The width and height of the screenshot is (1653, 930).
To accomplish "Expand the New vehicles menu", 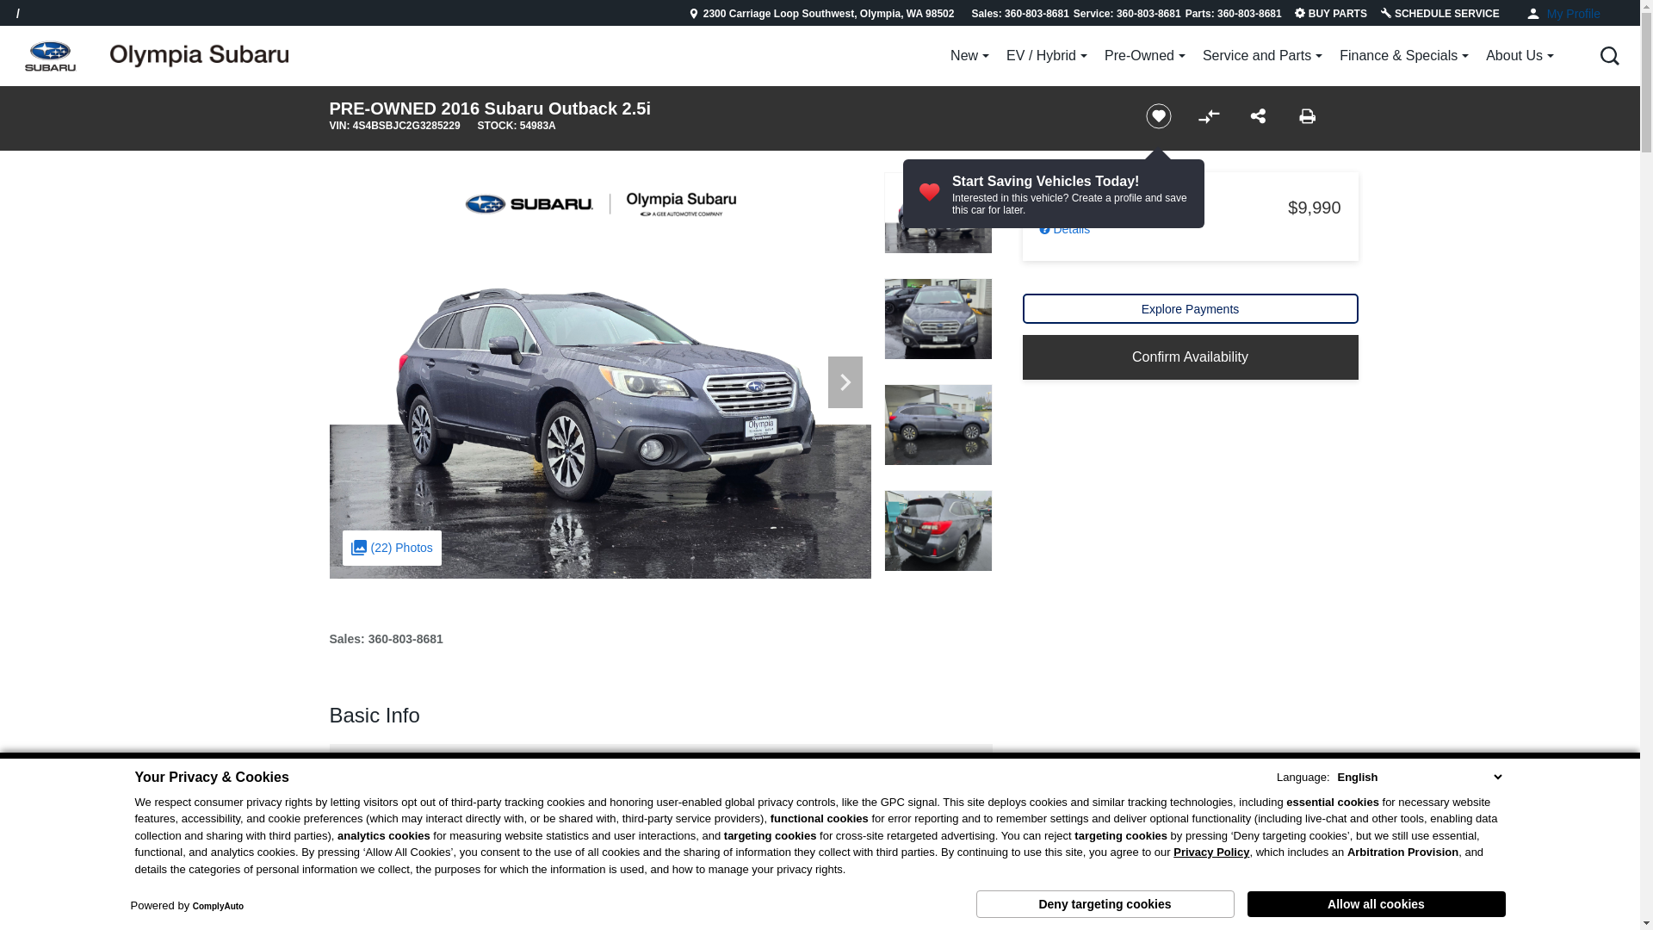I will click(x=969, y=56).
